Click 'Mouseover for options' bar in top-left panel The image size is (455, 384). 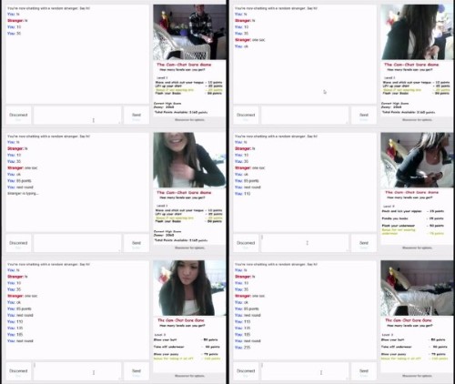click(x=189, y=120)
